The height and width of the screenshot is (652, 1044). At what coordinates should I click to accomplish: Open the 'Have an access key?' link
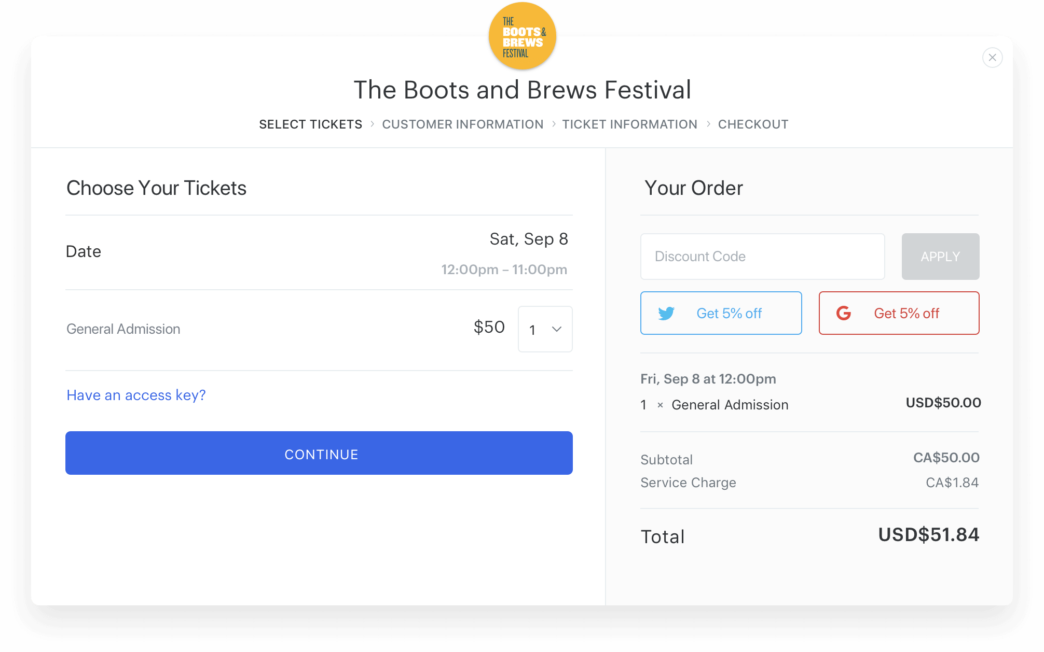tap(136, 395)
